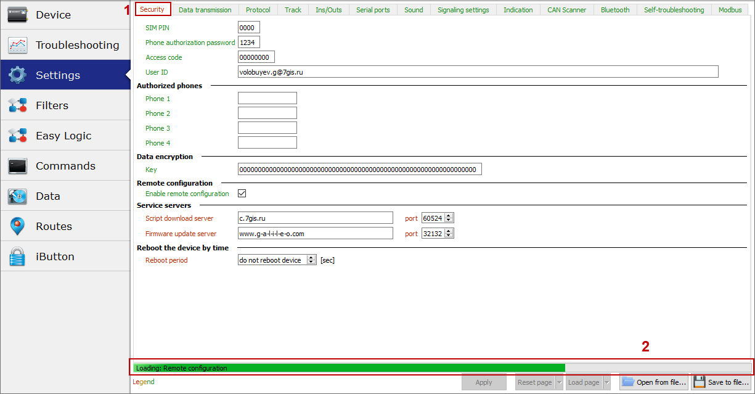Image resolution: width=755 pixels, height=394 pixels.
Task: Decrease the Firmware update server port
Action: pyautogui.click(x=449, y=236)
